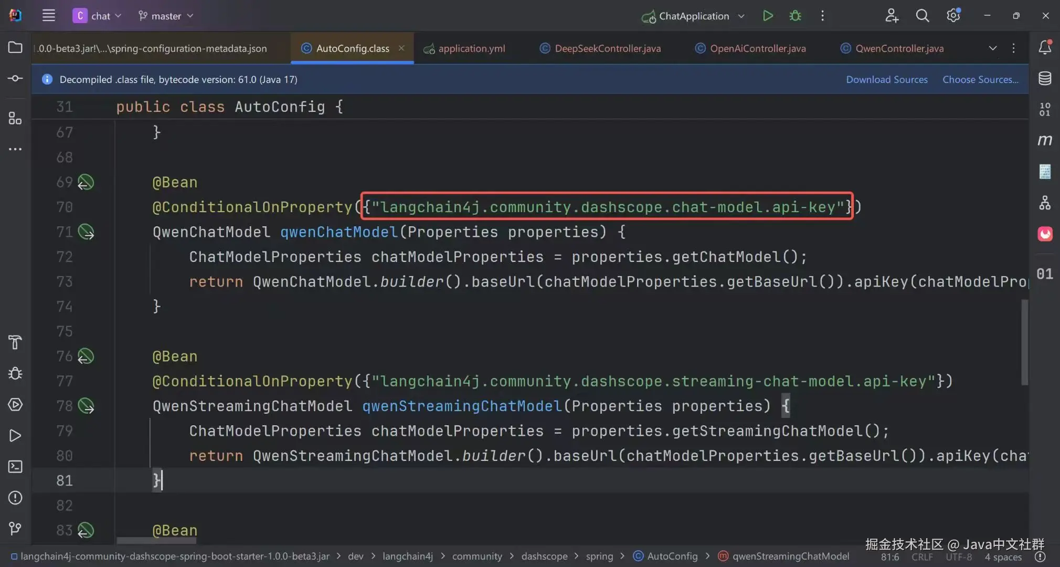Open the DeepSeekController.java tab
This screenshot has height=567, width=1060.
tap(607, 48)
